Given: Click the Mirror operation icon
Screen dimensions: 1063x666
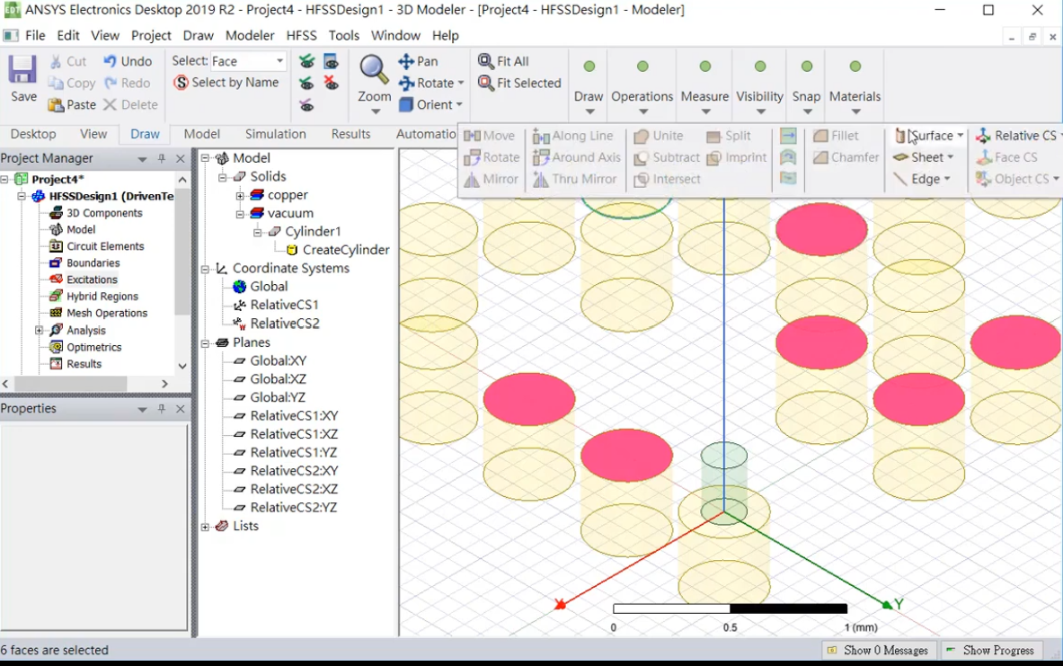Looking at the screenshot, I should (x=472, y=179).
